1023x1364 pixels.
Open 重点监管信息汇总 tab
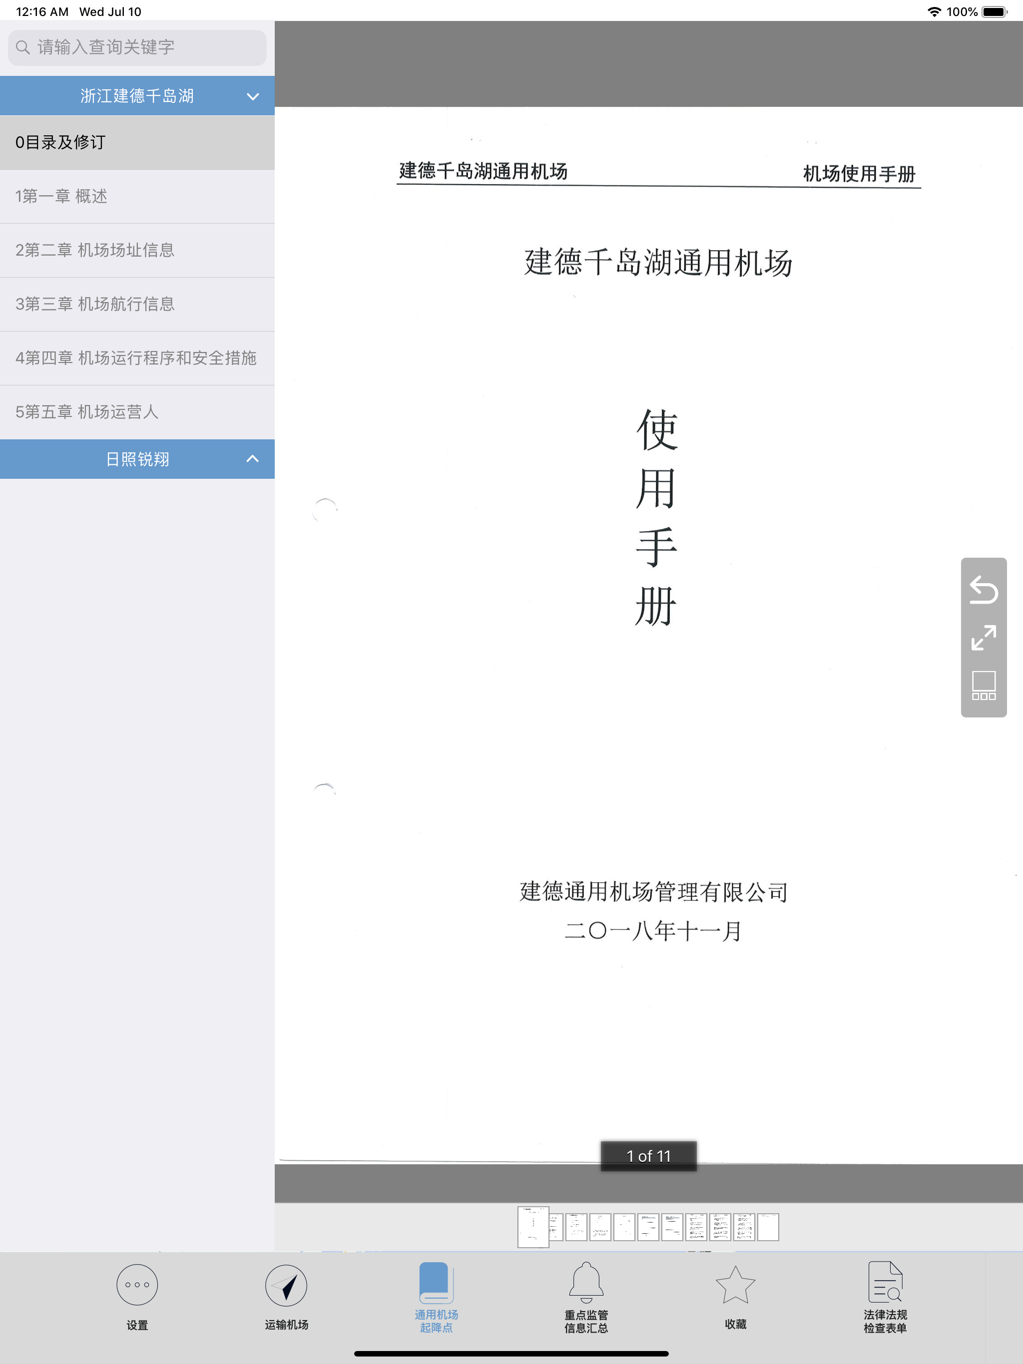click(x=586, y=1298)
